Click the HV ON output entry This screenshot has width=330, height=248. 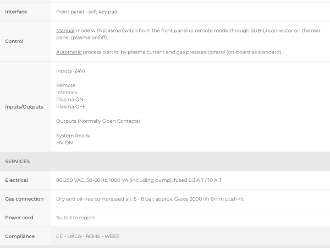[64, 143]
